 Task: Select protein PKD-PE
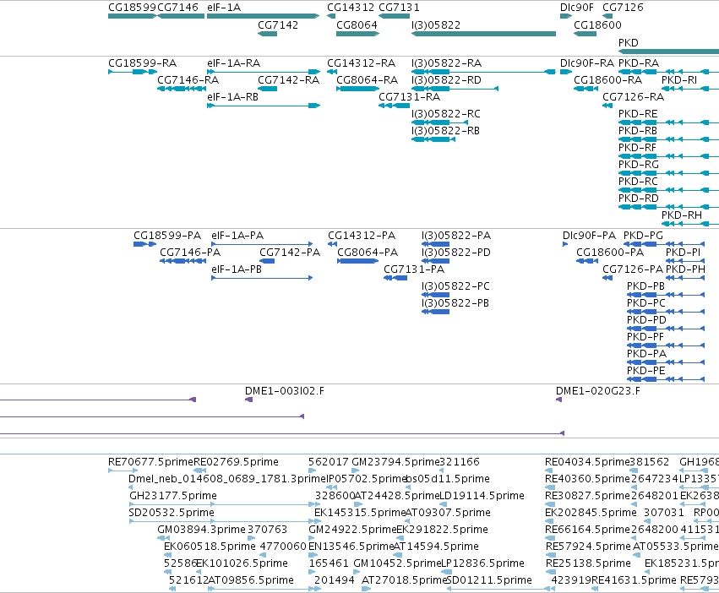(645, 371)
